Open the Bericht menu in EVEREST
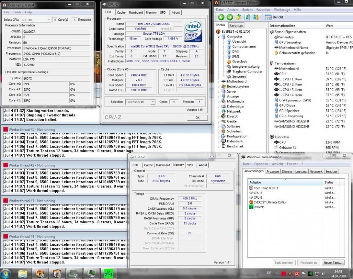This screenshot has width=353, height=279. click(x=247, y=10)
